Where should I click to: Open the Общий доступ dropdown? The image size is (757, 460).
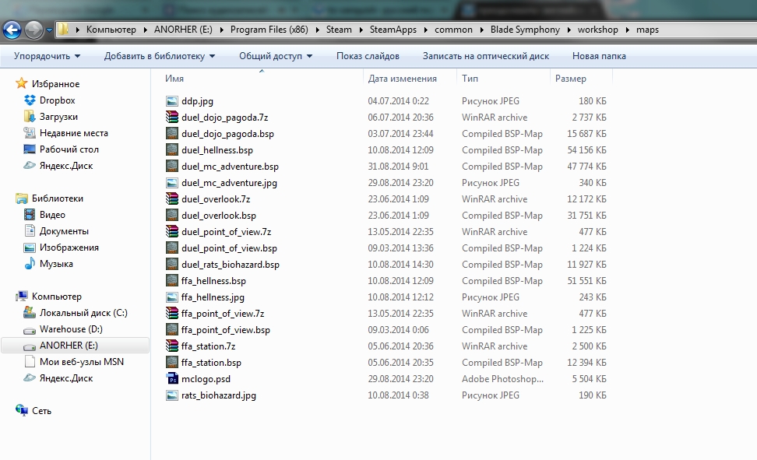(276, 56)
